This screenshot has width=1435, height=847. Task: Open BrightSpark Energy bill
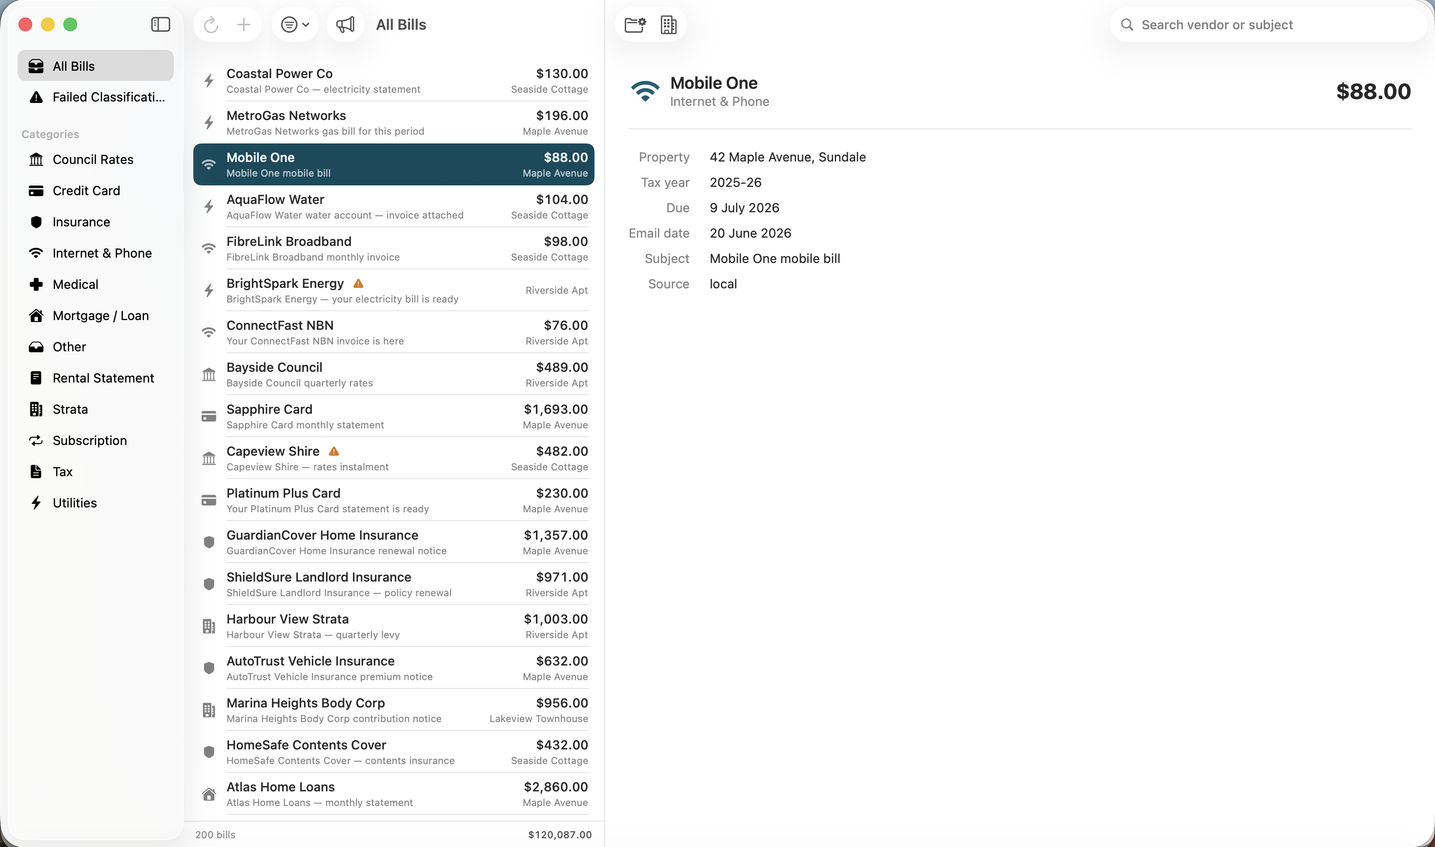tap(393, 290)
